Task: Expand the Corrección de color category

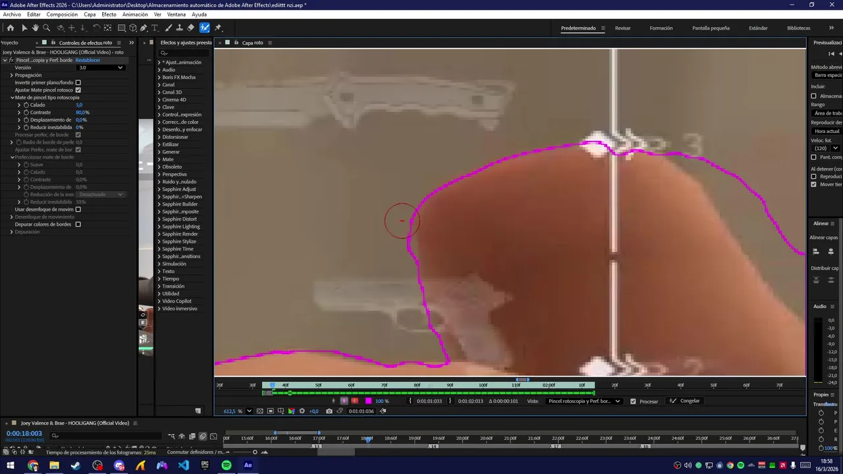Action: (x=159, y=122)
